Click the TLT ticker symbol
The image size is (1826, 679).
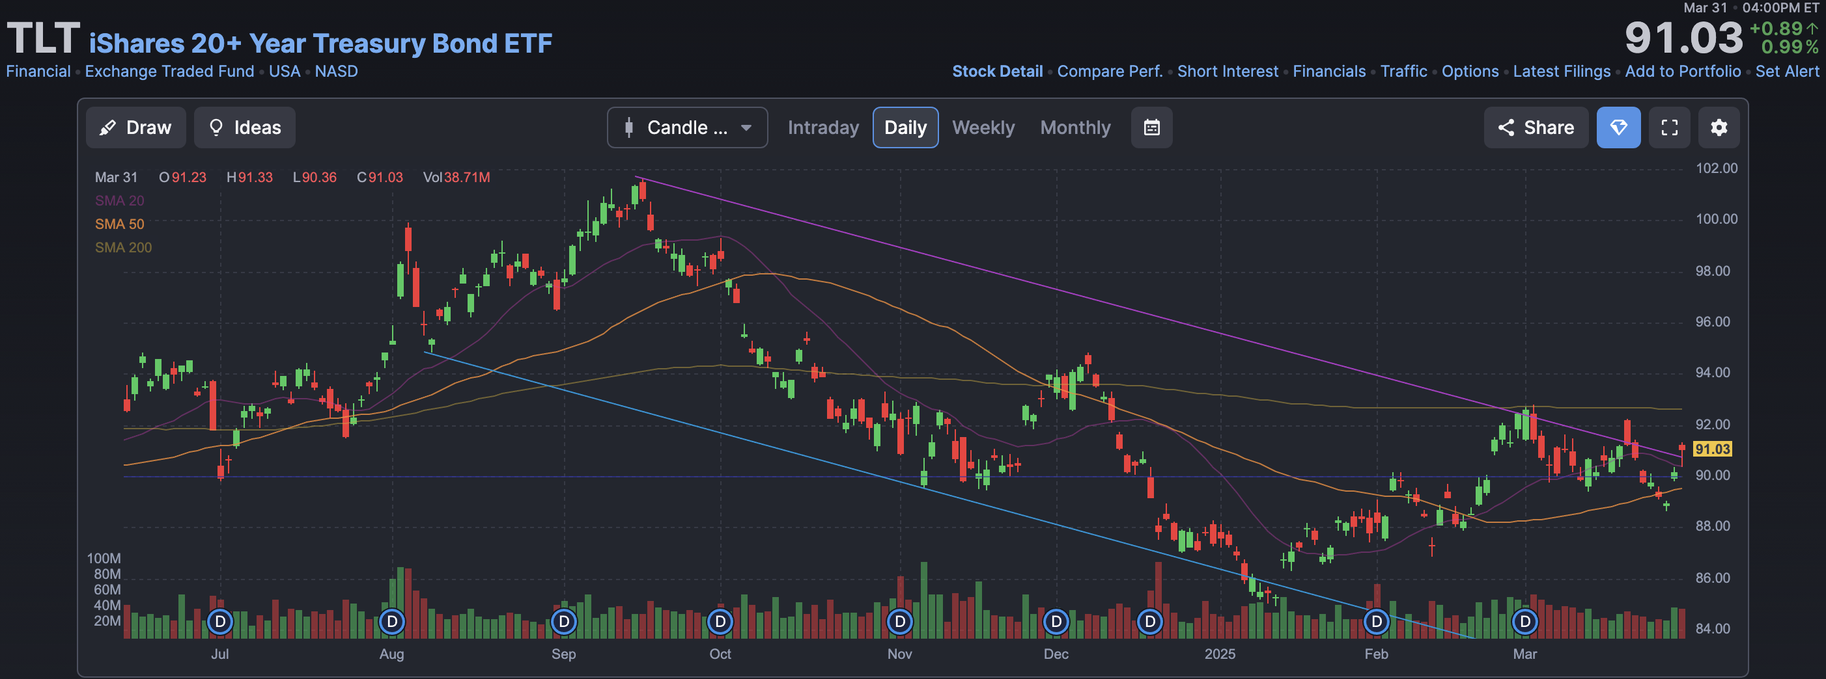tap(43, 38)
